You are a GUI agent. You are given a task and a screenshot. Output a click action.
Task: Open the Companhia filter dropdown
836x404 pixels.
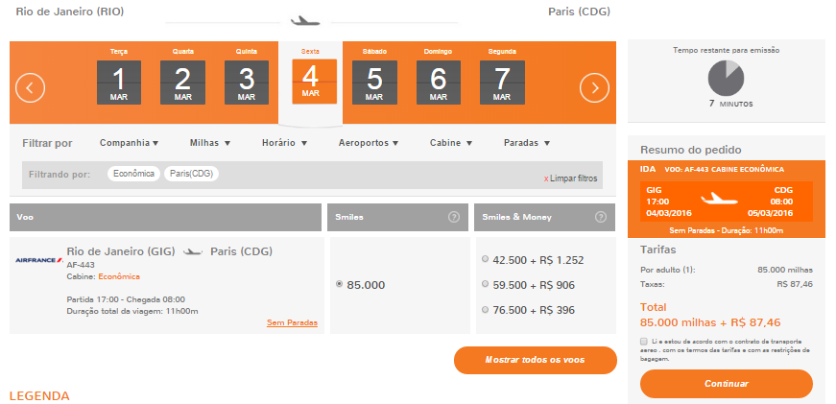(129, 143)
